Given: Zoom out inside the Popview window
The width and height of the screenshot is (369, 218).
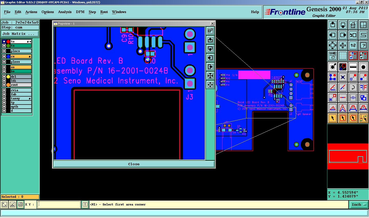Looking at the screenshot, I should point(210,85).
